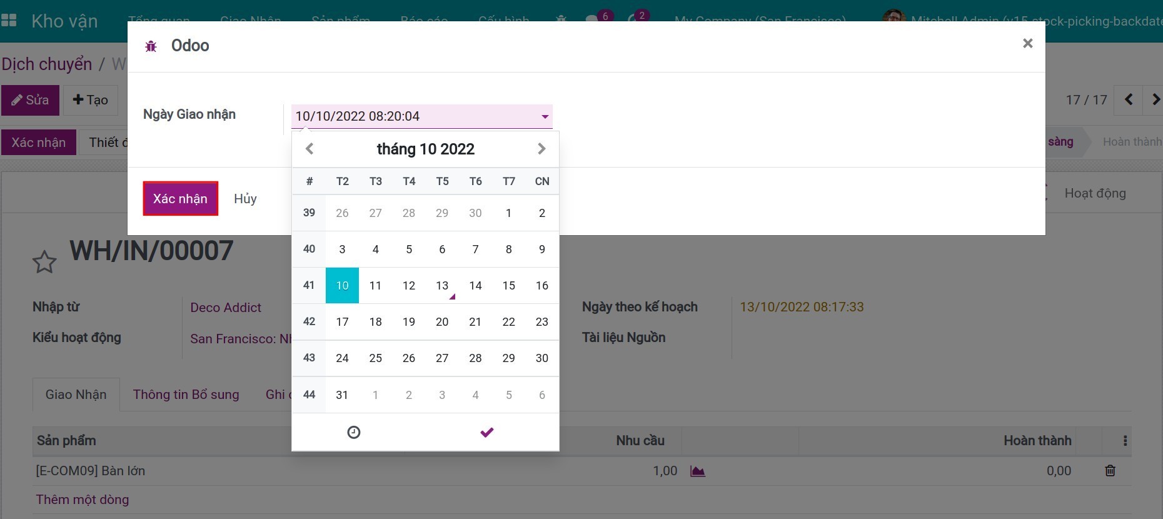
Task: Select the Giao Nhận tab
Action: click(76, 395)
